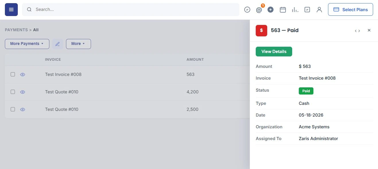Check the 2,500 payment row checkbox
378x169 pixels.
pos(13,109)
